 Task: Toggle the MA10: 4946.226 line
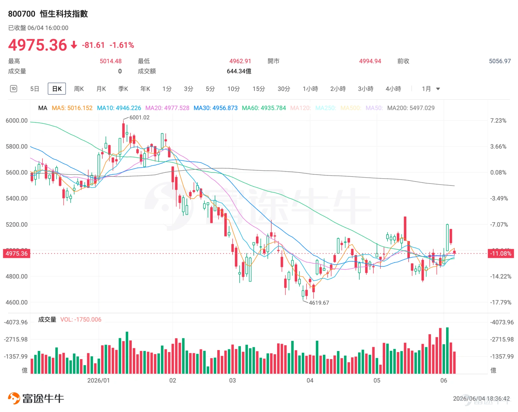click(x=119, y=108)
